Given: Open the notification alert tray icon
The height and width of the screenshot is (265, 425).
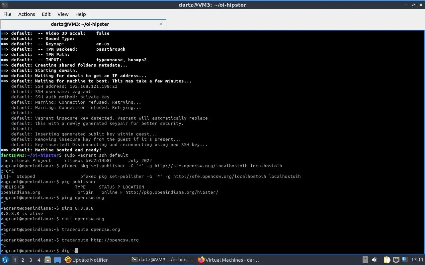Looking at the screenshot, I should click(x=404, y=260).
